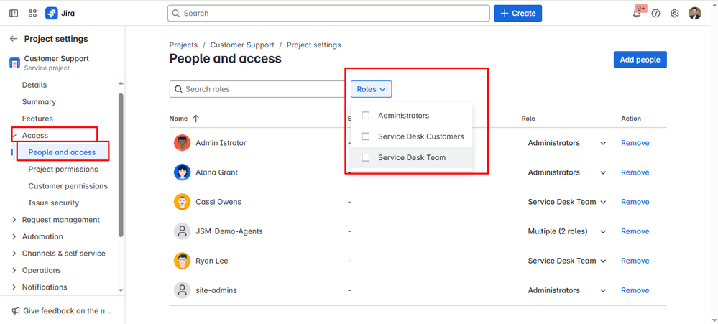Screen dimensions: 718x324
Task: Check the Service Desk Customers checkbox
Action: [x=365, y=136]
